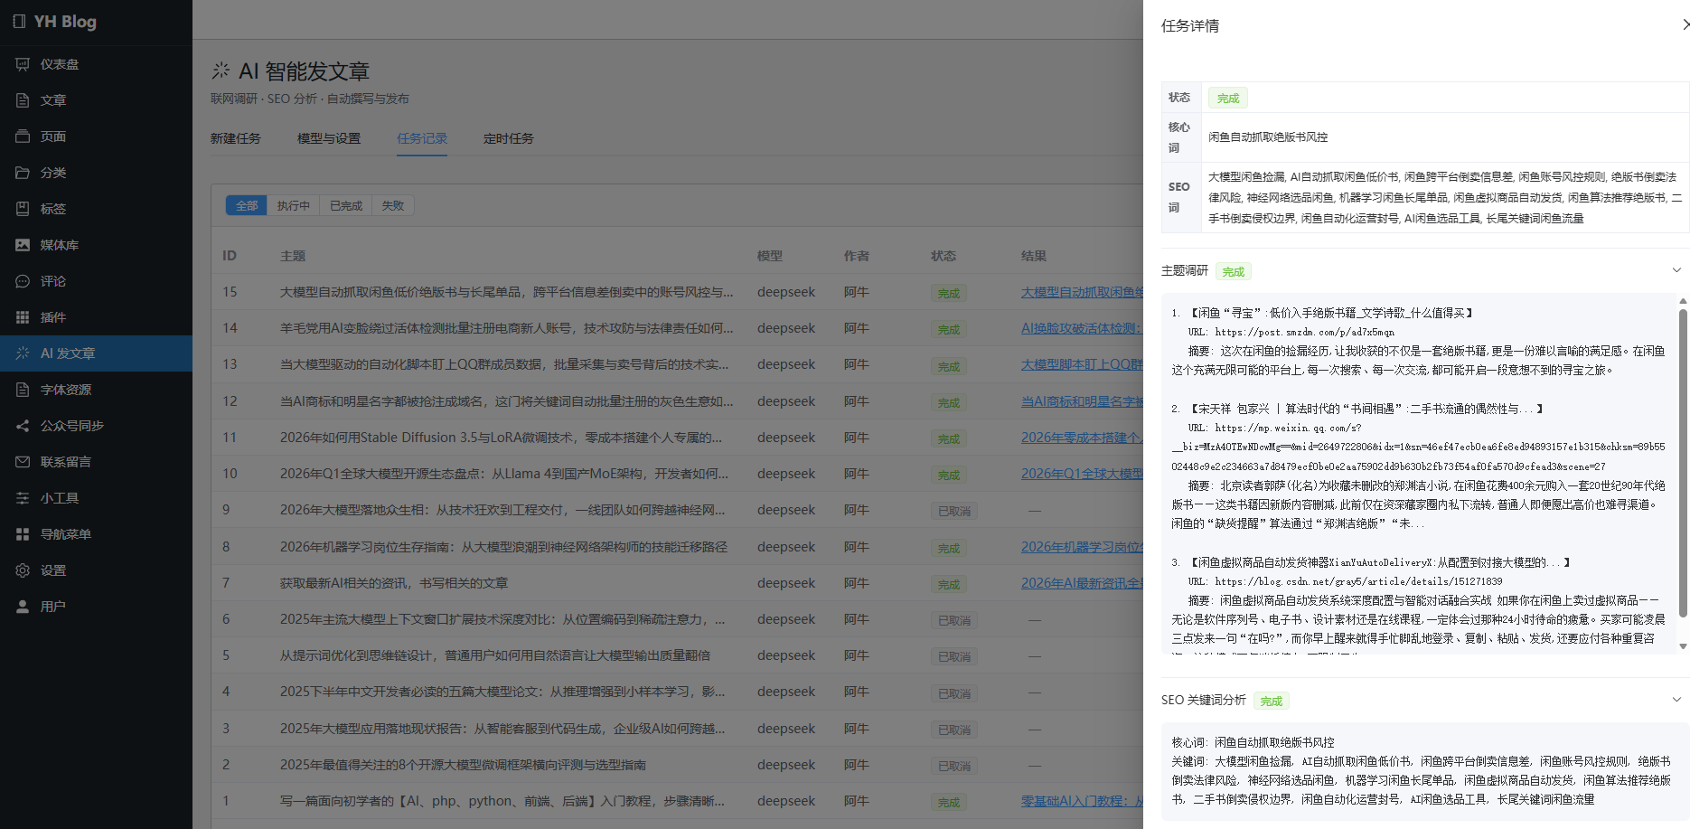
Task: Click the 完成 status badge of task 7
Action: tap(949, 585)
